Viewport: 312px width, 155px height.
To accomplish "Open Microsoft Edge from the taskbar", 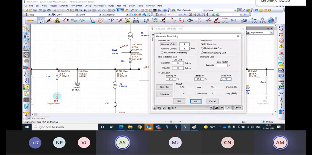I will coord(121,127).
